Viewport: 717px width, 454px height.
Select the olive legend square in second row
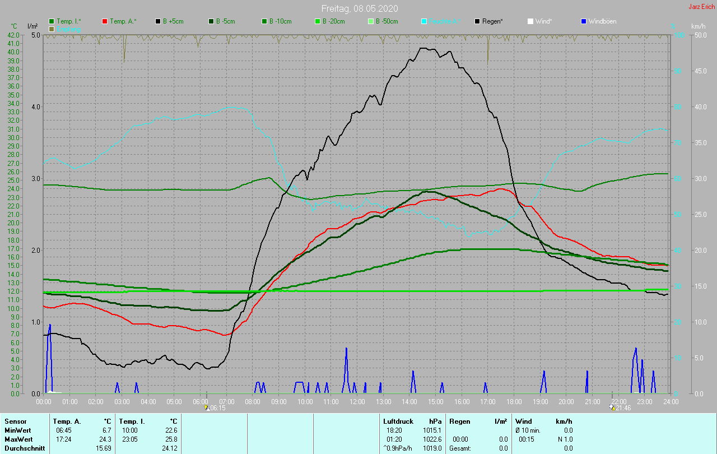pos(52,29)
